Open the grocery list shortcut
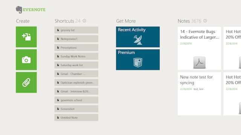This screenshot has width=241, height=135. coord(76,30)
